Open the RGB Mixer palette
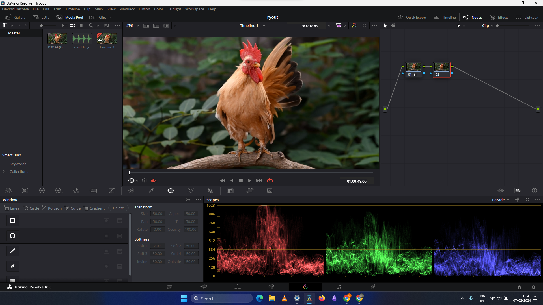The height and width of the screenshot is (305, 543). (x=76, y=191)
